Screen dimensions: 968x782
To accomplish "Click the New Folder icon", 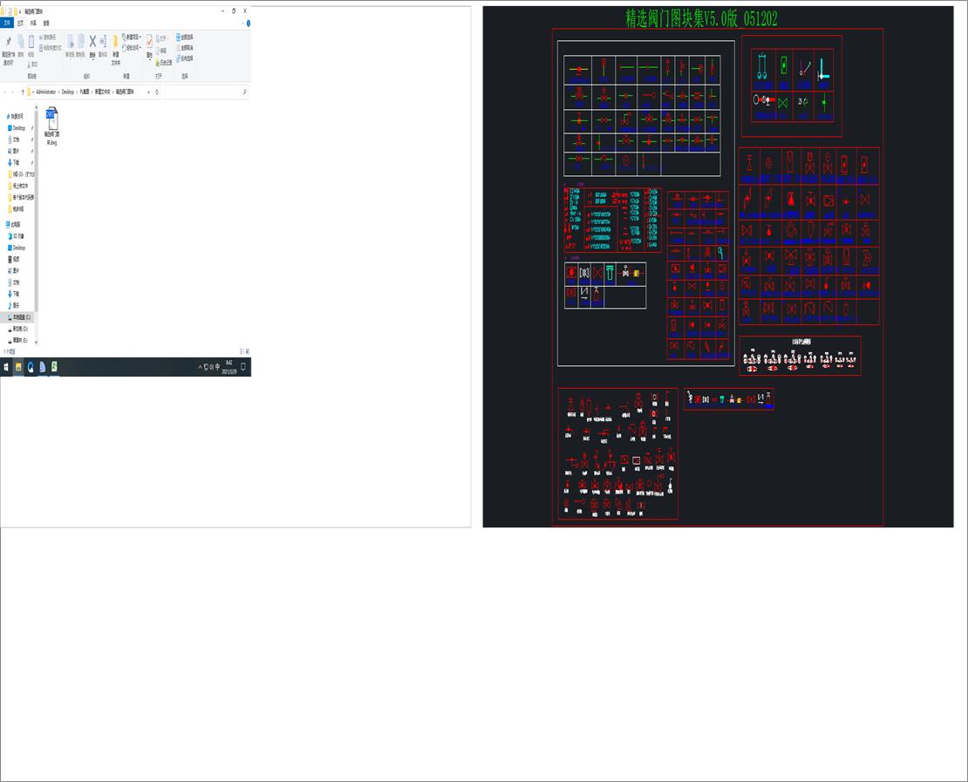I will (x=115, y=42).
